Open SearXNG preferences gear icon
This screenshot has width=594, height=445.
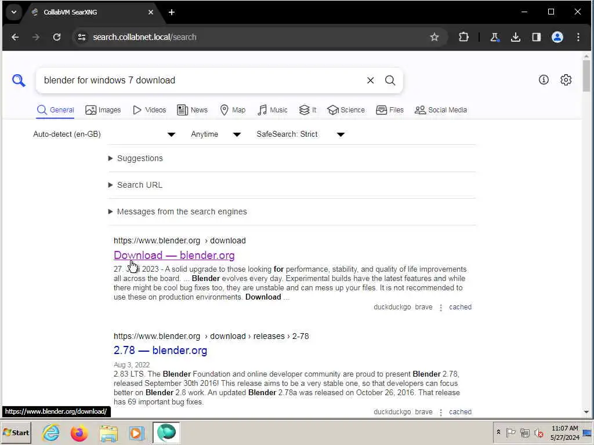point(566,80)
